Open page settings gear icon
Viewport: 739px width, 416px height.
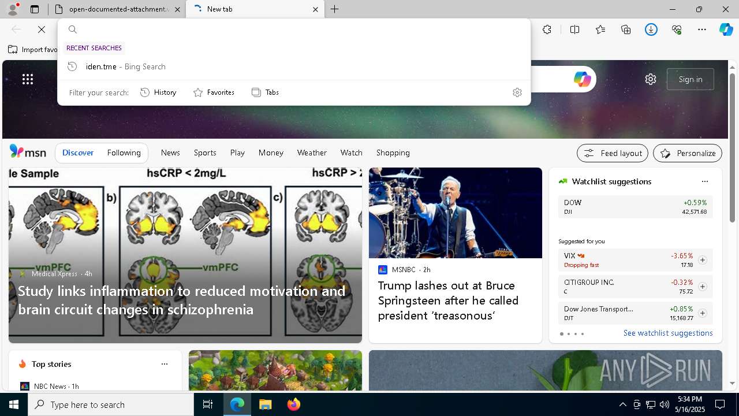click(651, 79)
